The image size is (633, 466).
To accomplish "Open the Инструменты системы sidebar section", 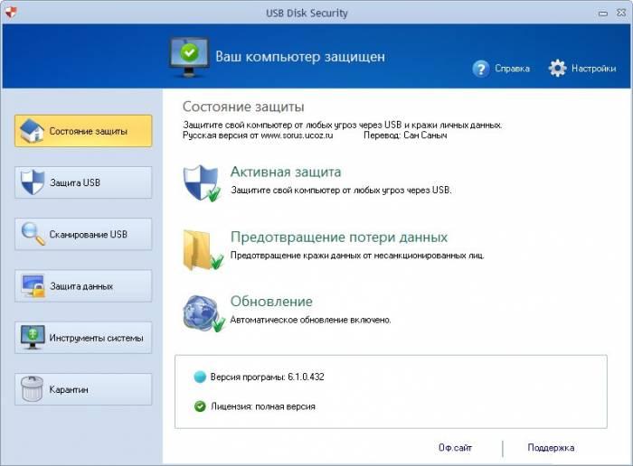I will (83, 338).
